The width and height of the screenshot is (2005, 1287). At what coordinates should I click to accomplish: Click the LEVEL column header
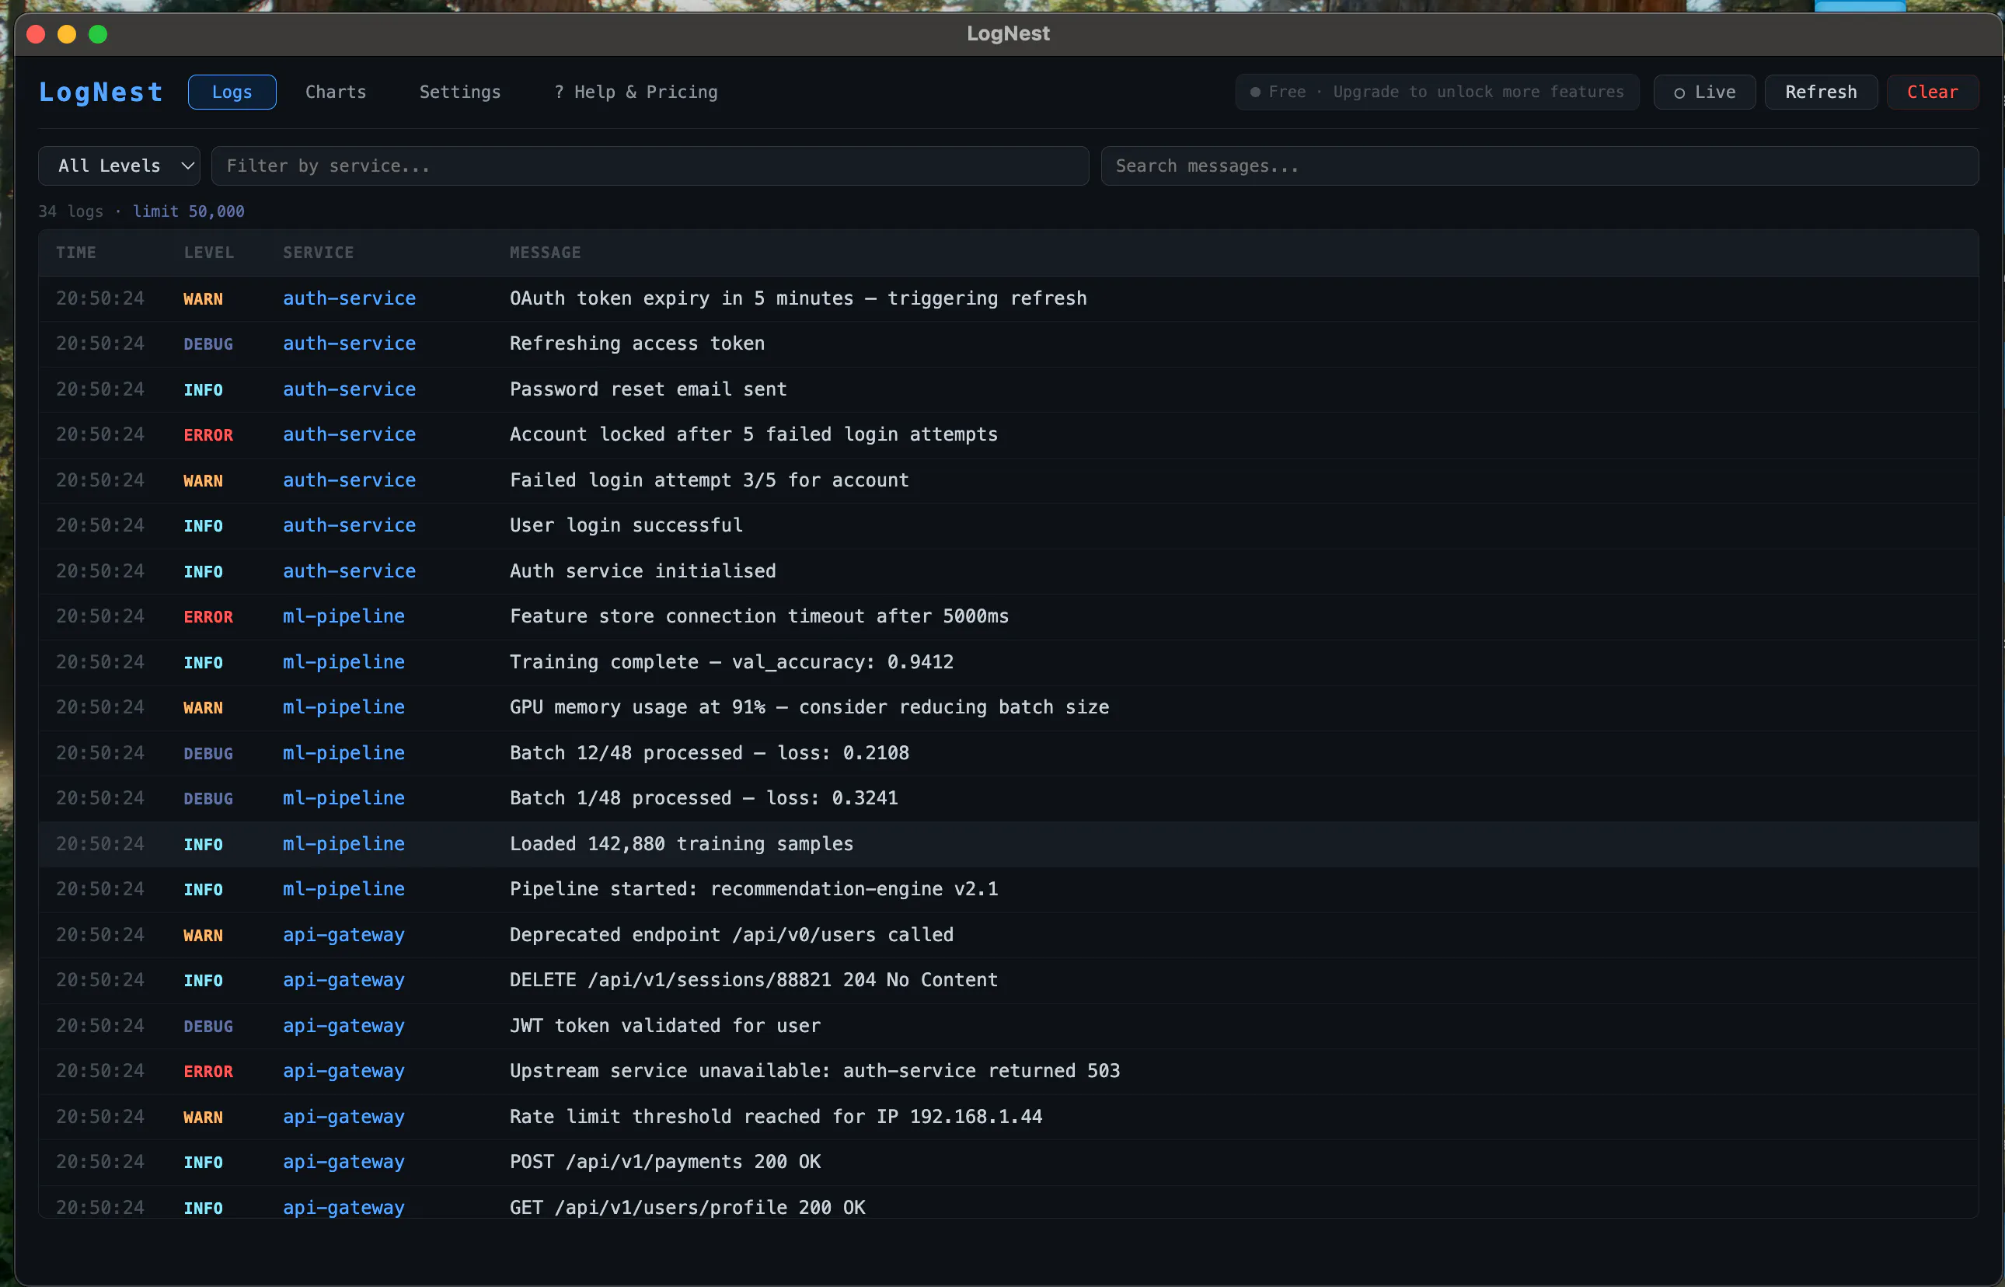[209, 253]
